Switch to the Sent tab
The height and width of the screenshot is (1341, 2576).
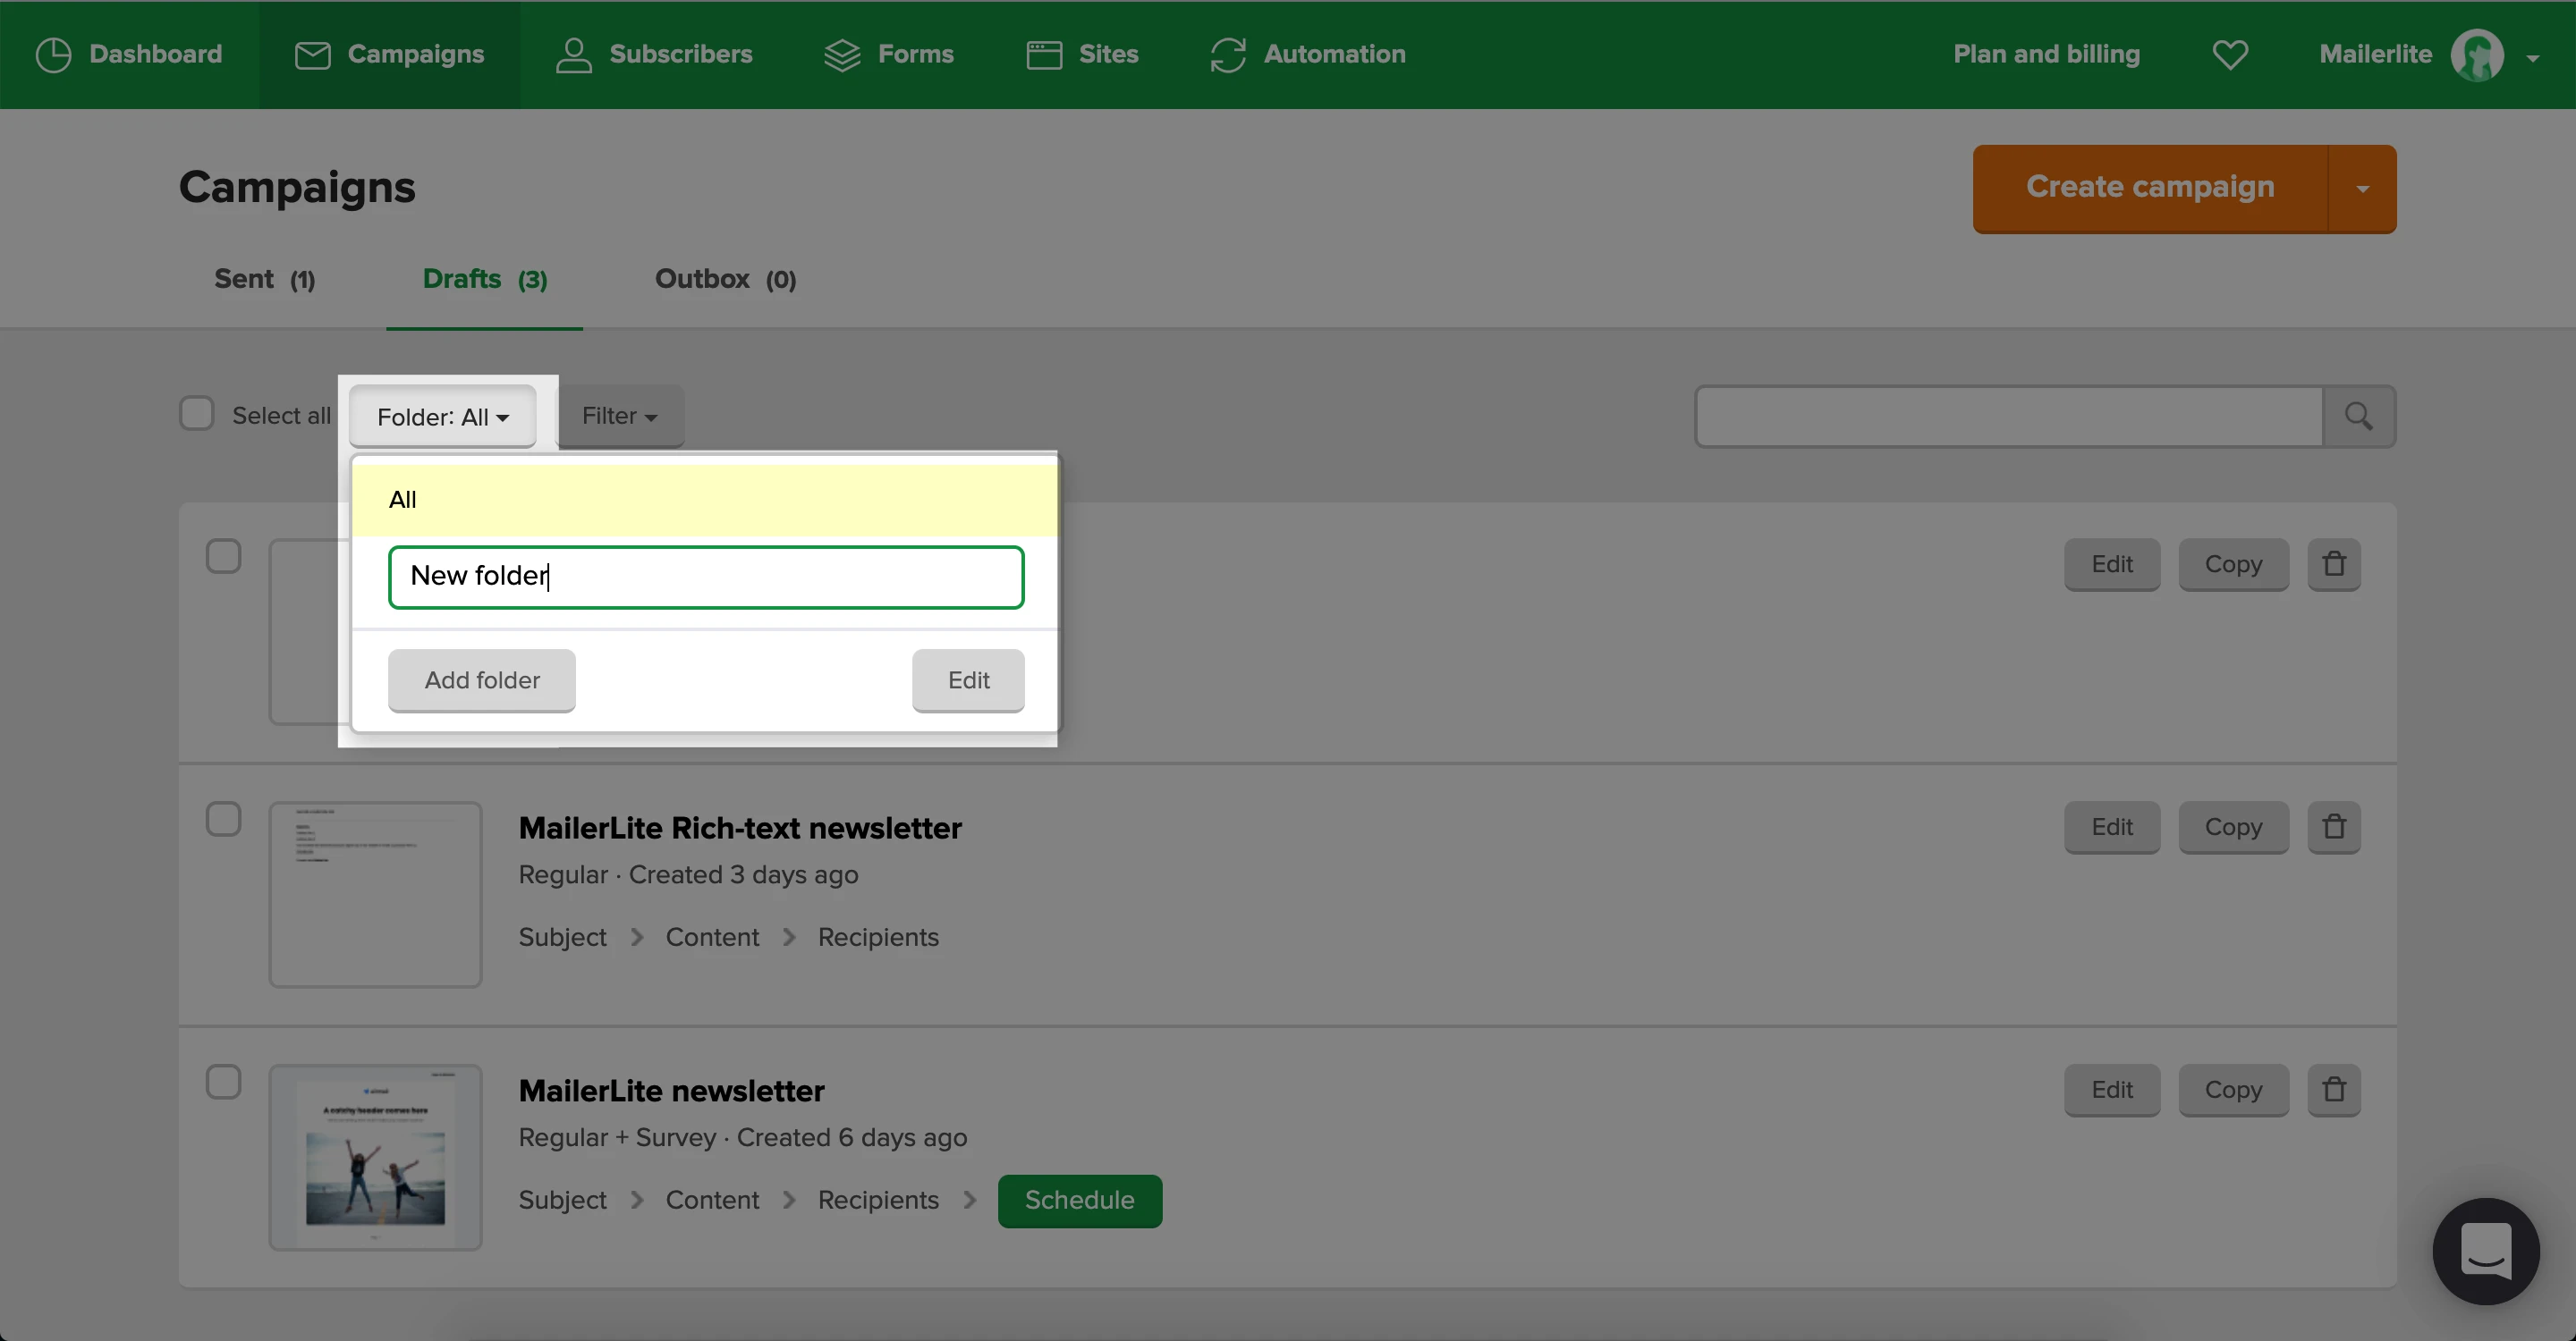264,279
